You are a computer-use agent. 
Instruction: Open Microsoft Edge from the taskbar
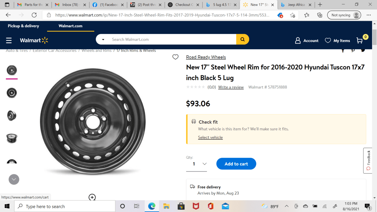152,206
